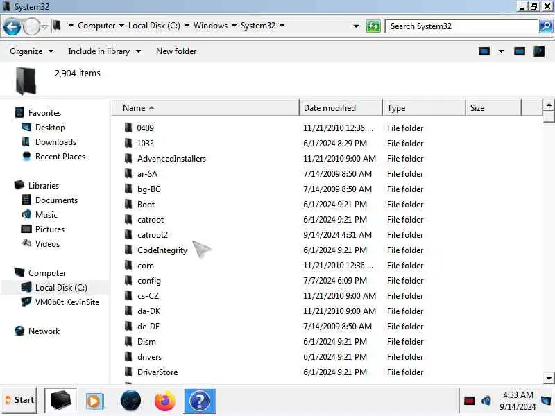This screenshot has width=555, height=416.
Task: Select the drivers folder icon
Action: [x=128, y=356]
